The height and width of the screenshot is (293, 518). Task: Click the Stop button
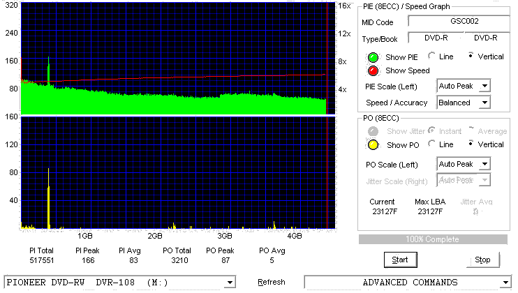click(x=482, y=260)
